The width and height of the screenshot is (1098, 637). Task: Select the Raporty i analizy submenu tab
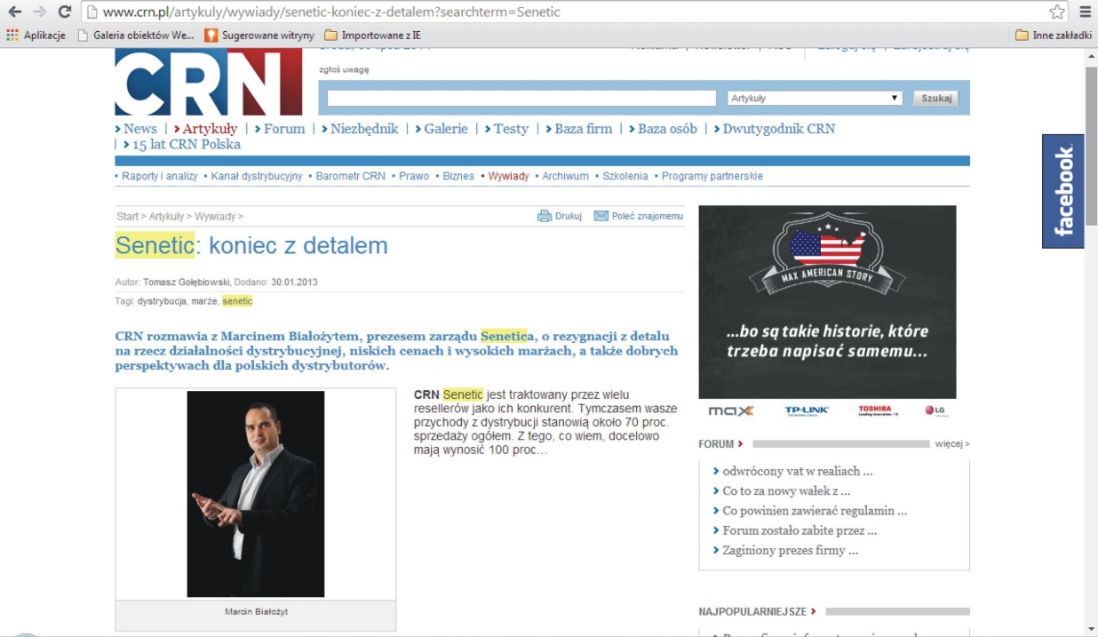coord(160,176)
